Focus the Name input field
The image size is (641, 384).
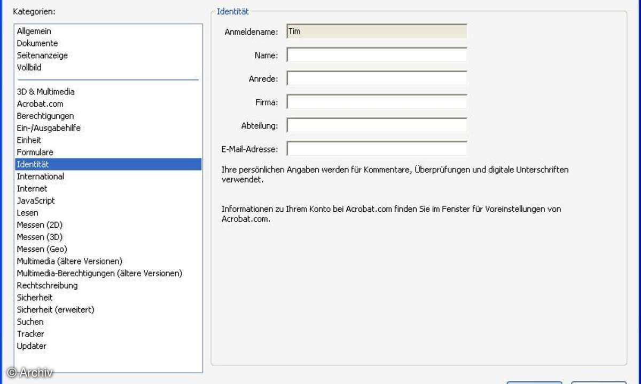377,55
